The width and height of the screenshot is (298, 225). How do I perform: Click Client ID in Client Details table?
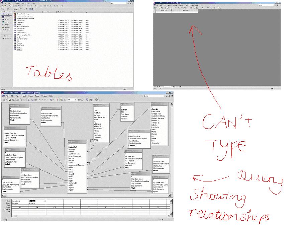coord(155,109)
